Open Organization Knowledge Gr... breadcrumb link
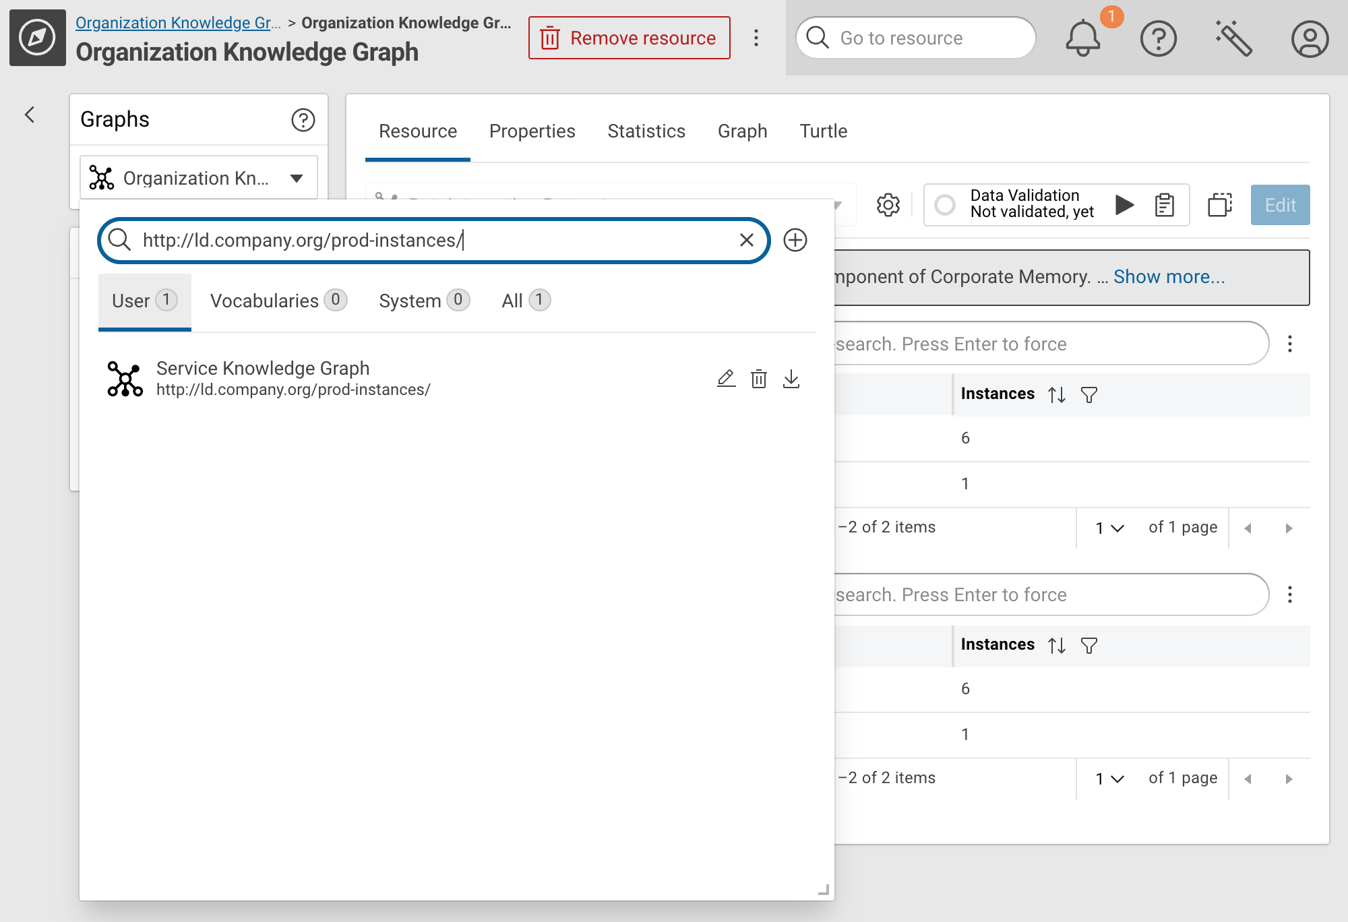 click(178, 23)
